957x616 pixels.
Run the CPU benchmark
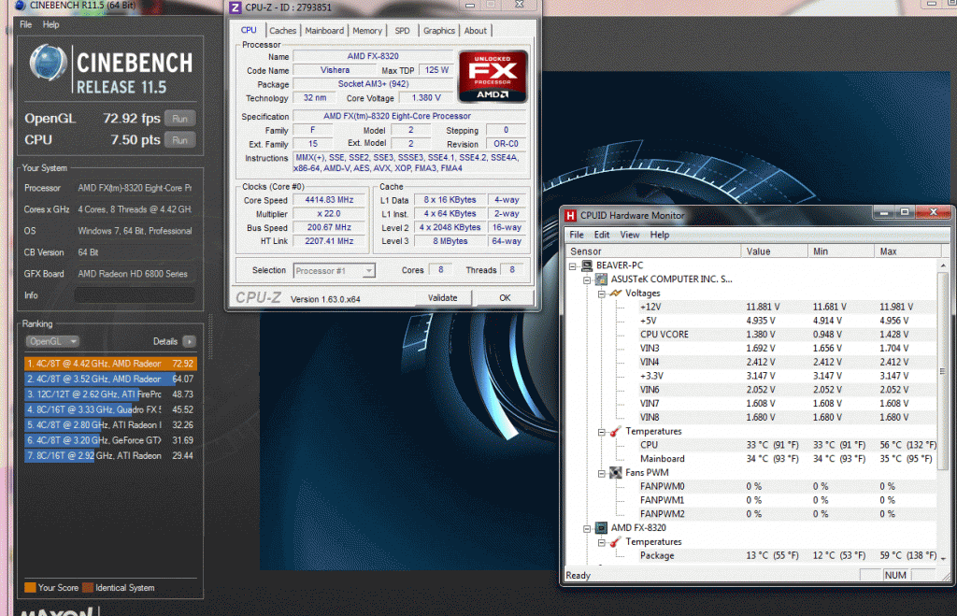(179, 140)
